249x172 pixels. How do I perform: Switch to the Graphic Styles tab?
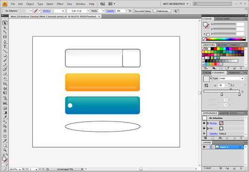pyautogui.click(x=228, y=113)
